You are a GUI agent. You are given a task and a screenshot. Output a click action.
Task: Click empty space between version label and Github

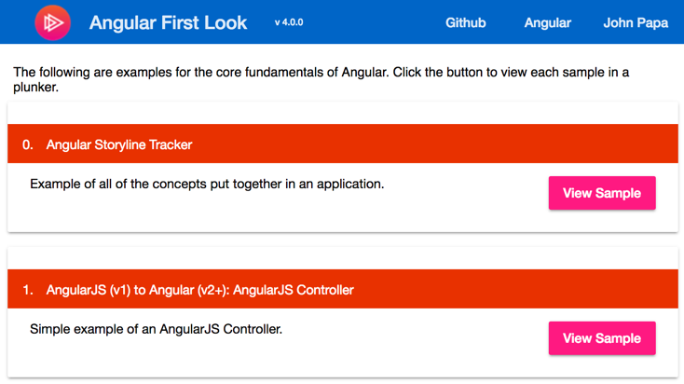(x=375, y=22)
